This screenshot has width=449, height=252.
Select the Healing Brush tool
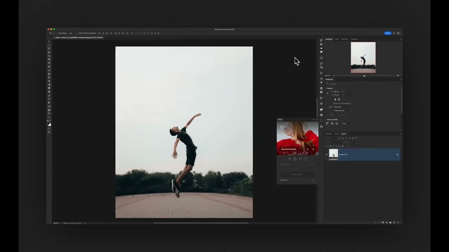(49, 66)
